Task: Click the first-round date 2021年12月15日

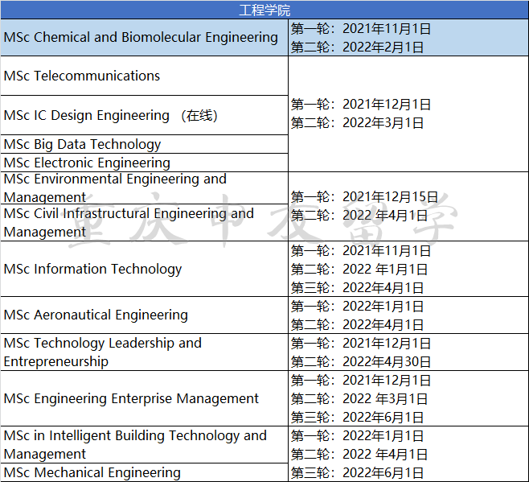Action: pos(364,197)
